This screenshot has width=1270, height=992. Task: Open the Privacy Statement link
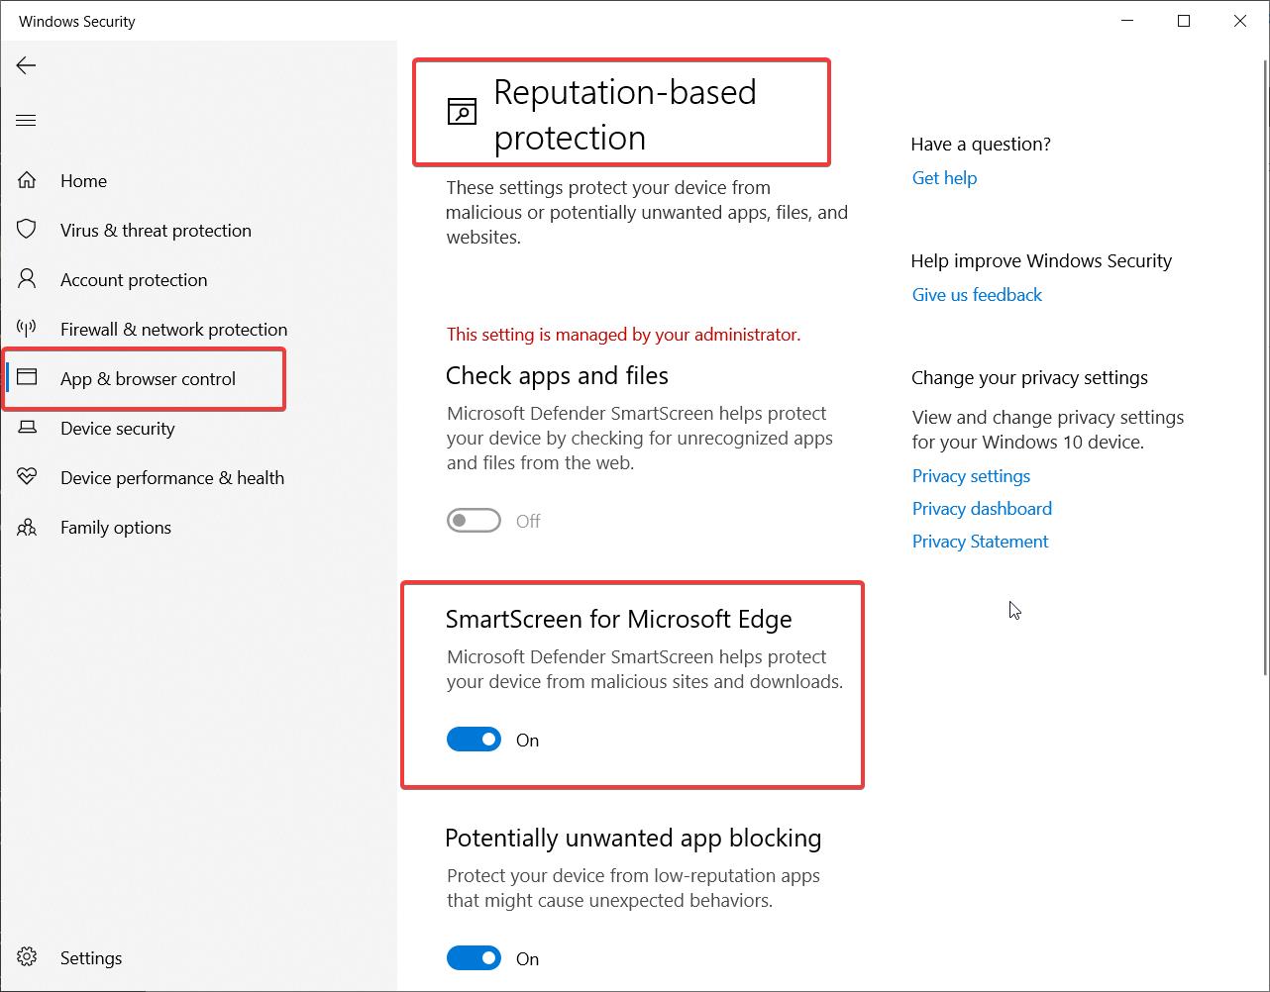click(x=980, y=542)
